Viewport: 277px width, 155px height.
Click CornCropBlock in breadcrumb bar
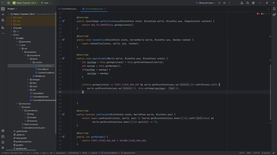click(109, 153)
